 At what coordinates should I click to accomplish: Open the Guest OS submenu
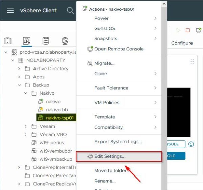(x=119, y=28)
